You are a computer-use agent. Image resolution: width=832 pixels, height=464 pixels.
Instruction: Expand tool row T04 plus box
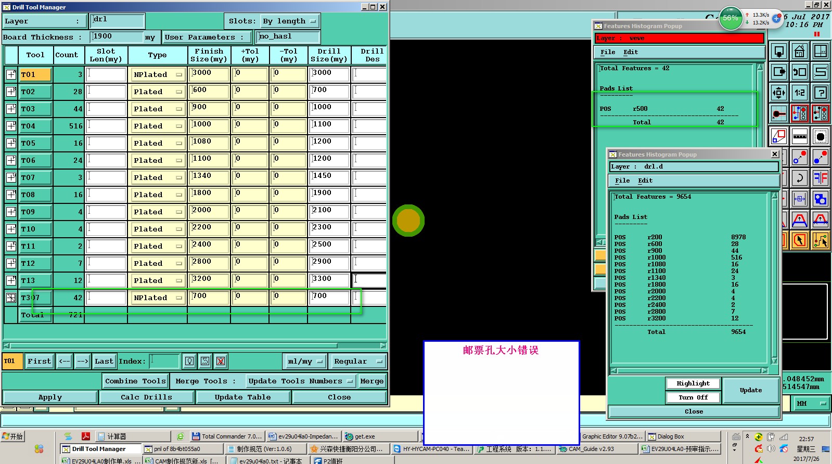click(11, 126)
